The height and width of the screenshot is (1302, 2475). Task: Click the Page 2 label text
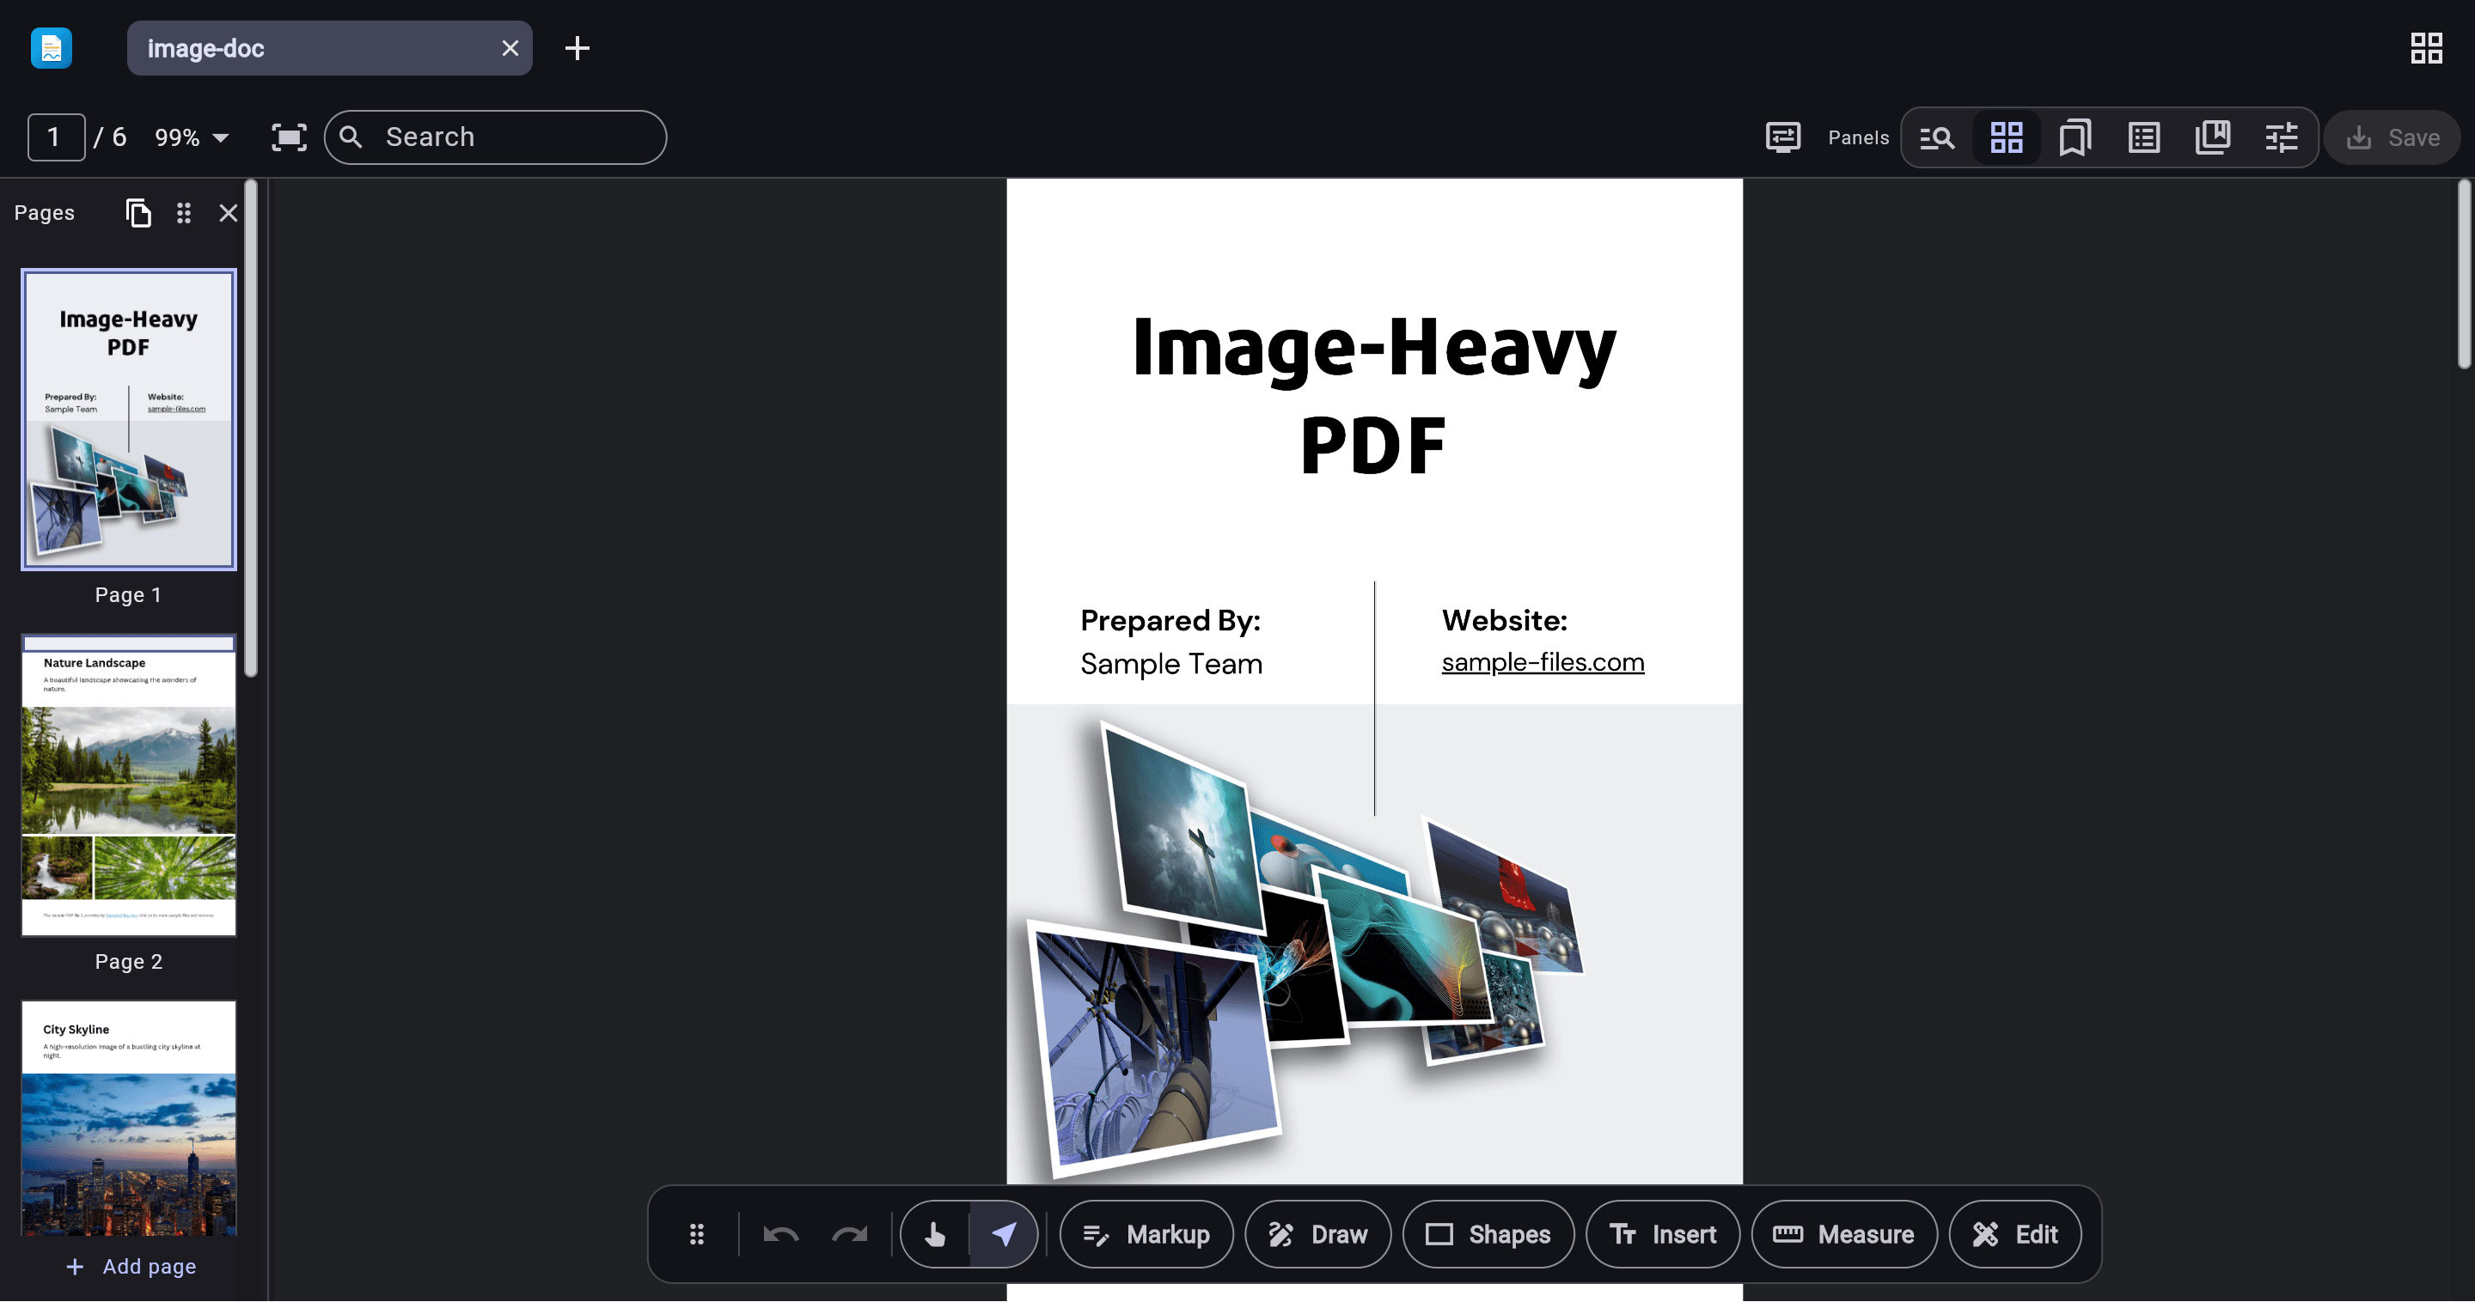pos(128,962)
